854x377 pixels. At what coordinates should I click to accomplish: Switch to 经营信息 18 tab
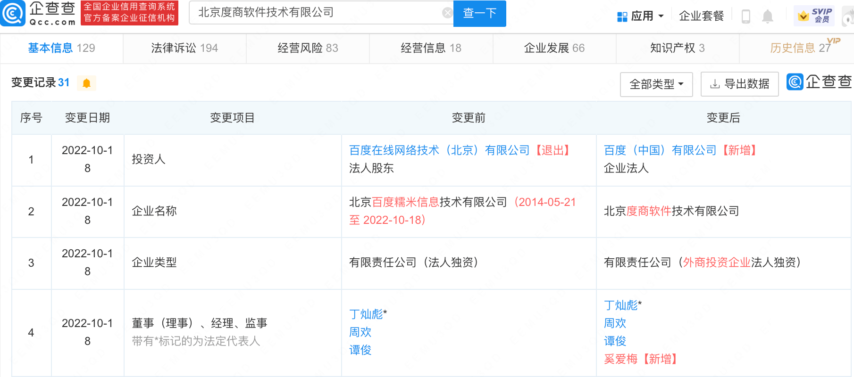pos(431,48)
